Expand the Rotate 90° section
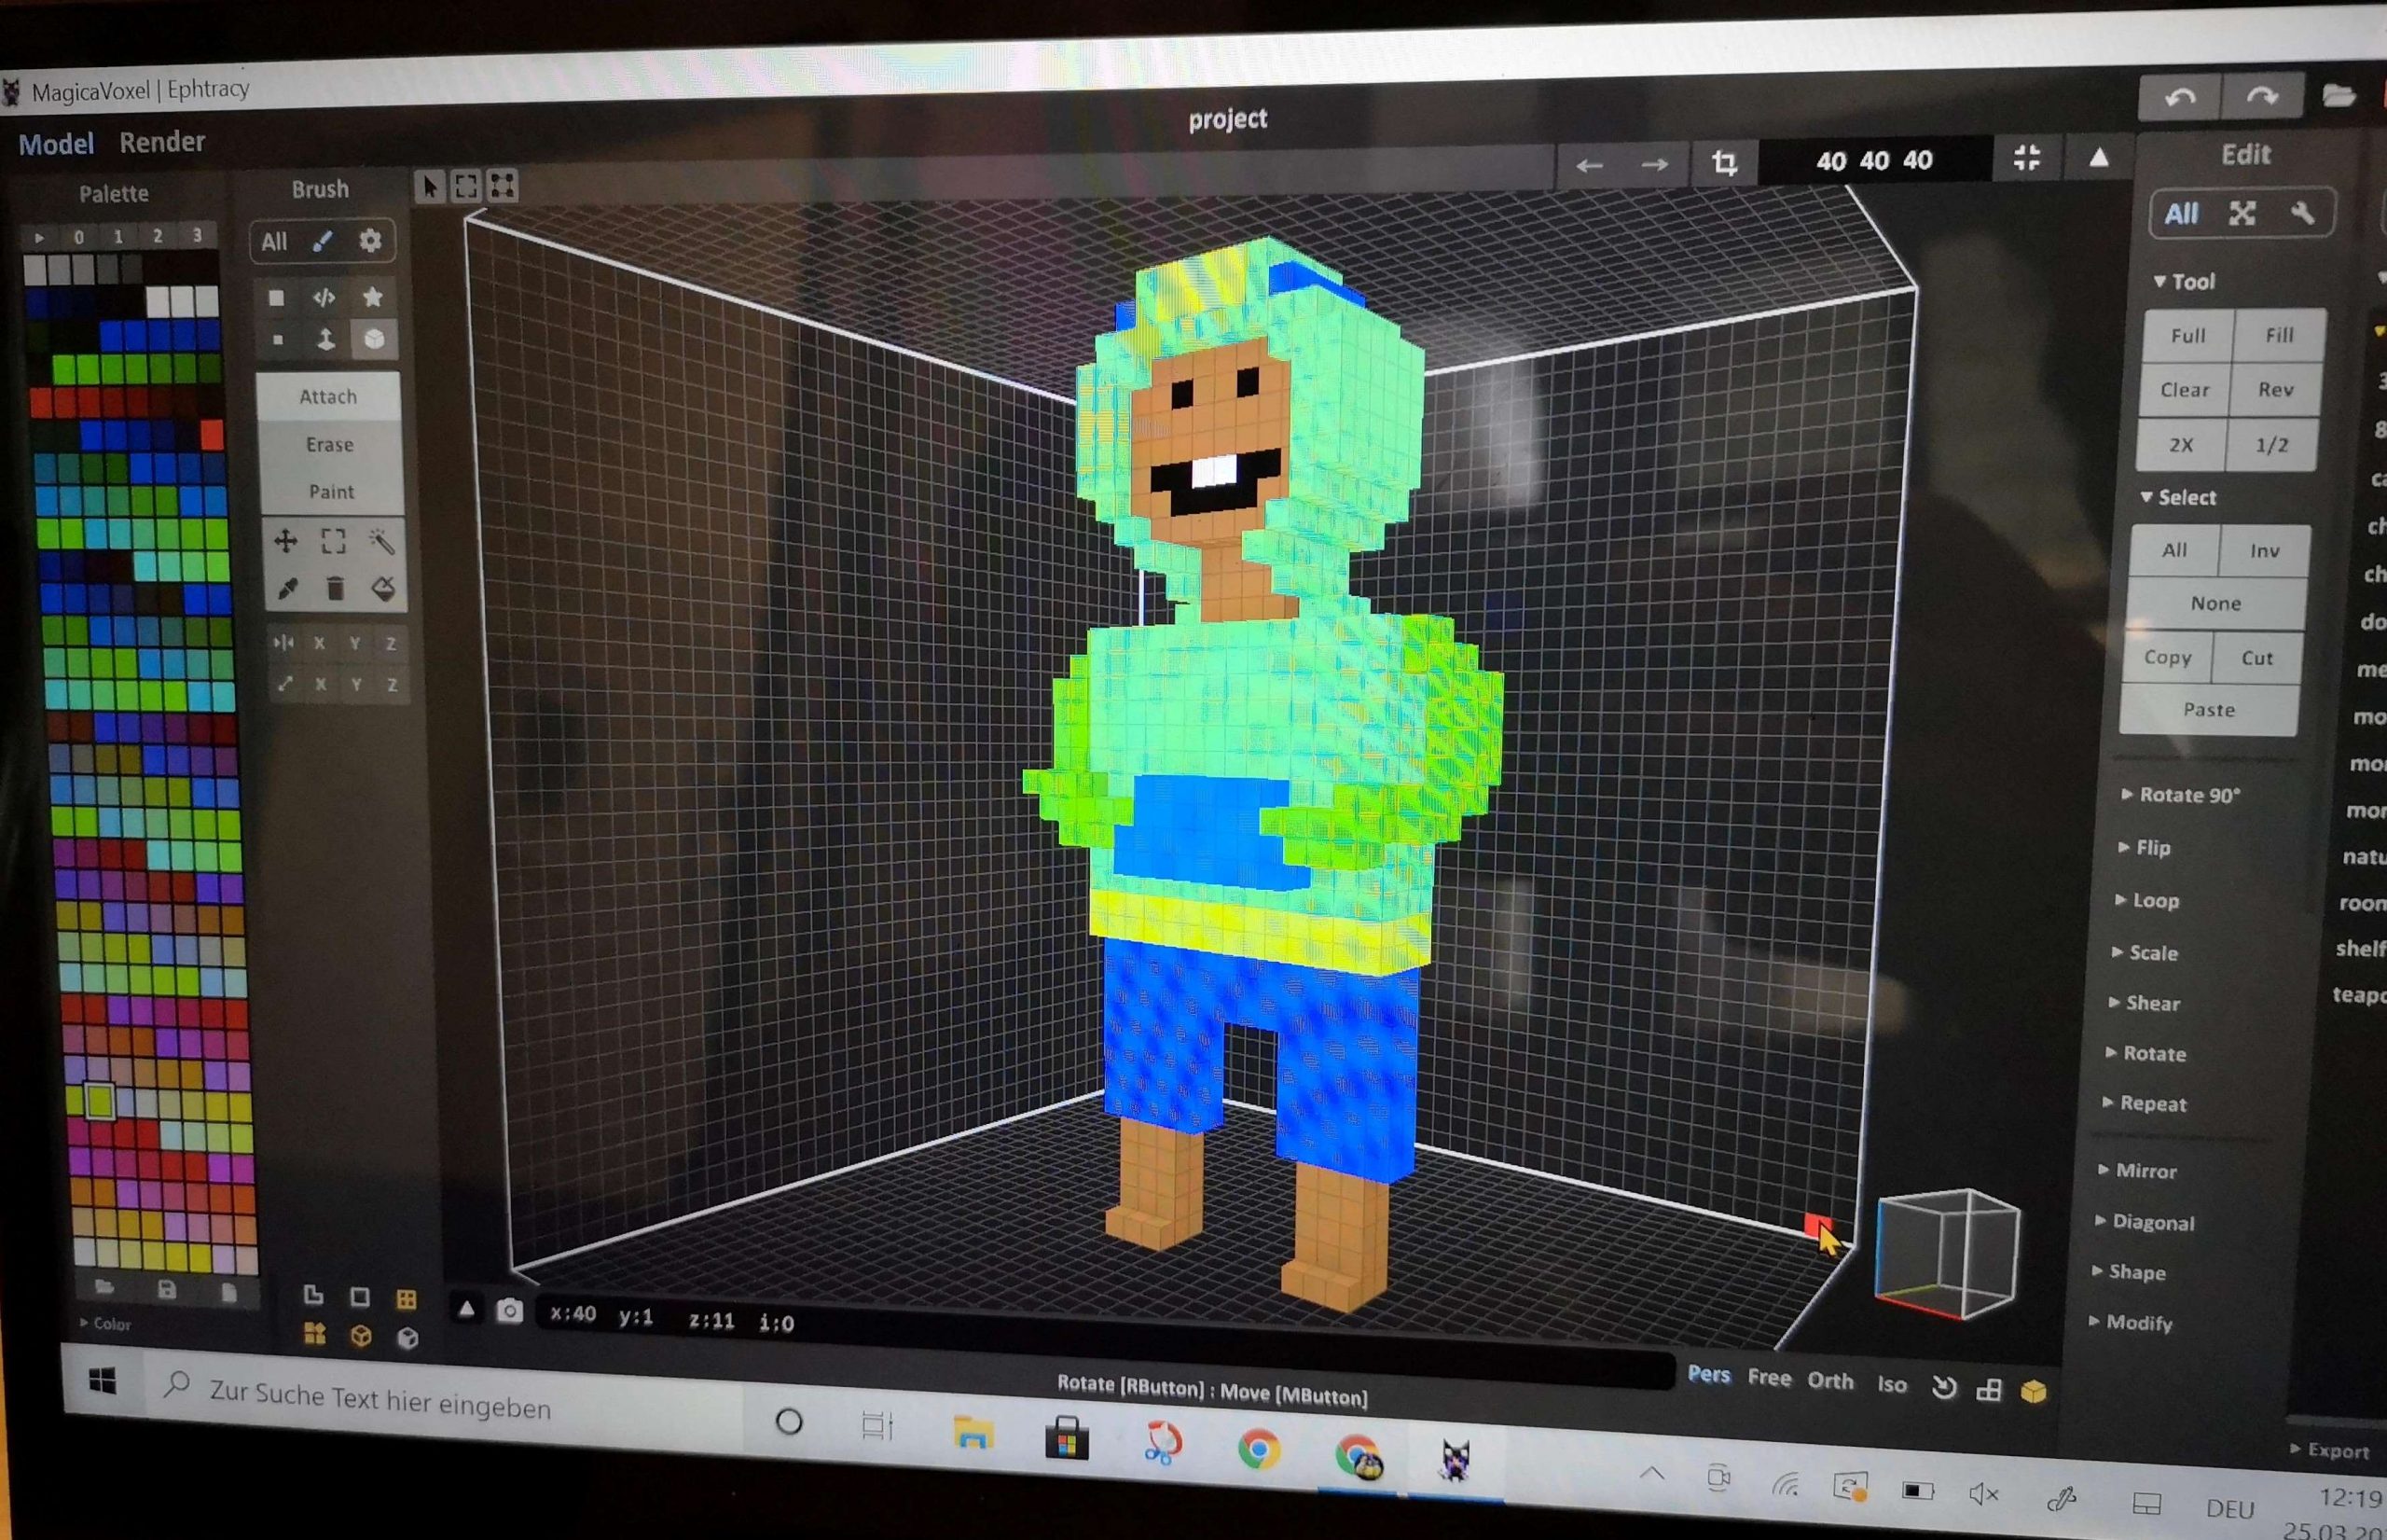 2179,795
